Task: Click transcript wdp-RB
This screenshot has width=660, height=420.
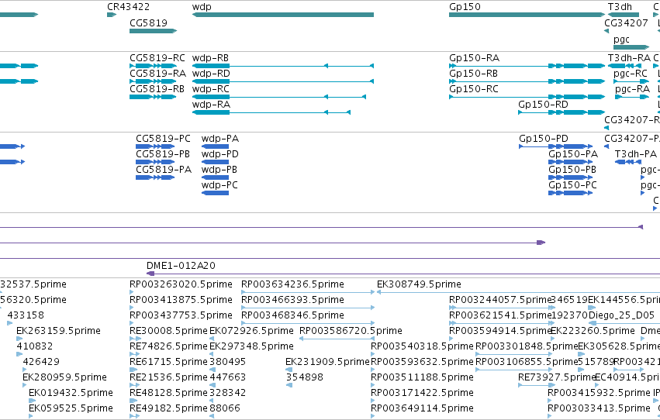Action: pyautogui.click(x=283, y=66)
